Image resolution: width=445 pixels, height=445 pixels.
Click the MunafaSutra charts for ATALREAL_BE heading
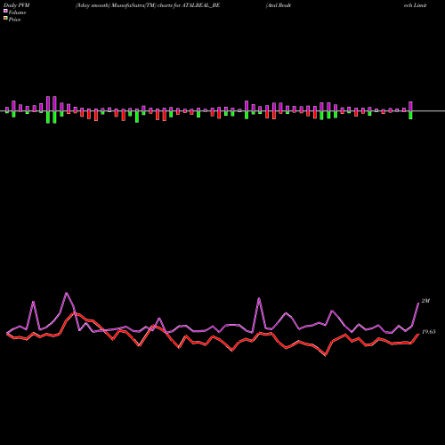148,5
